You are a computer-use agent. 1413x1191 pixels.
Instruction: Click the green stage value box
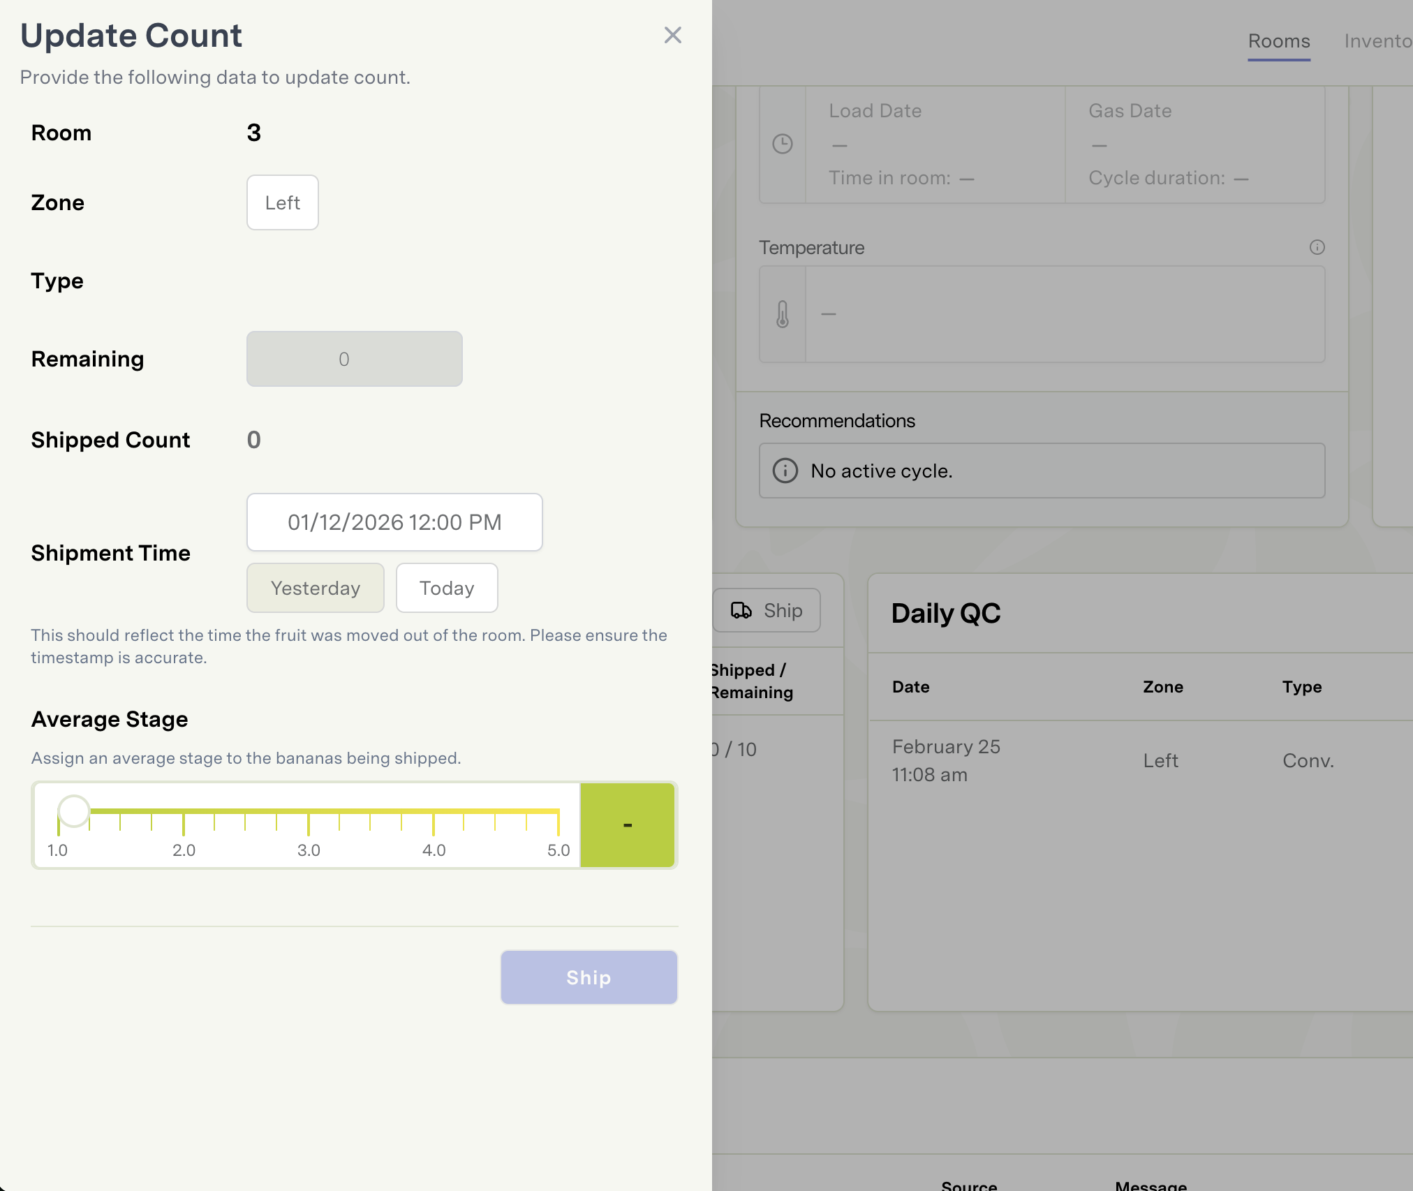[627, 825]
